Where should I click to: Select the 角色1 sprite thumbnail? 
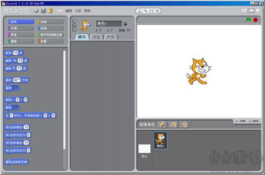pyautogui.click(x=160, y=140)
